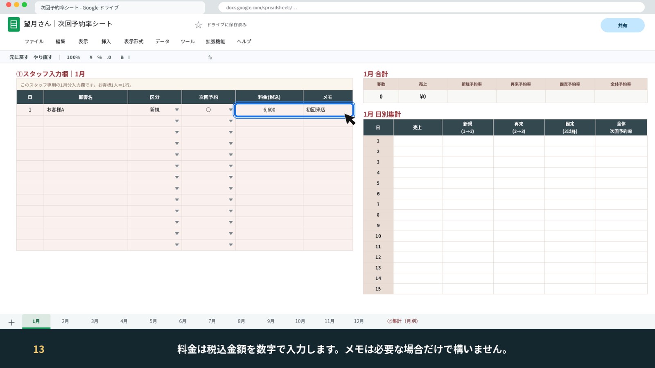Image resolution: width=655 pixels, height=368 pixels.
Task: Open the 表示形式 menu
Action: [x=134, y=41]
